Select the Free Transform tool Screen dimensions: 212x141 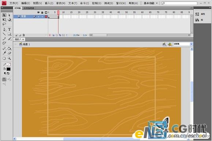4,20
